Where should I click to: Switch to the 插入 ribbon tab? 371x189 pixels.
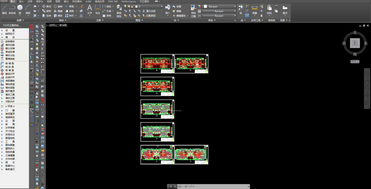click(x=21, y=1)
